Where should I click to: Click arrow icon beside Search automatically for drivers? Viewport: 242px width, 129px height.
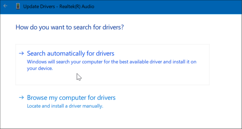pos(21,53)
